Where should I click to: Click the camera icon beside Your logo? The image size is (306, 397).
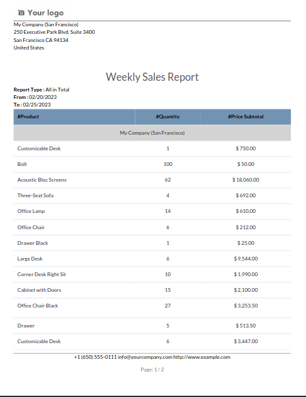pyautogui.click(x=21, y=13)
